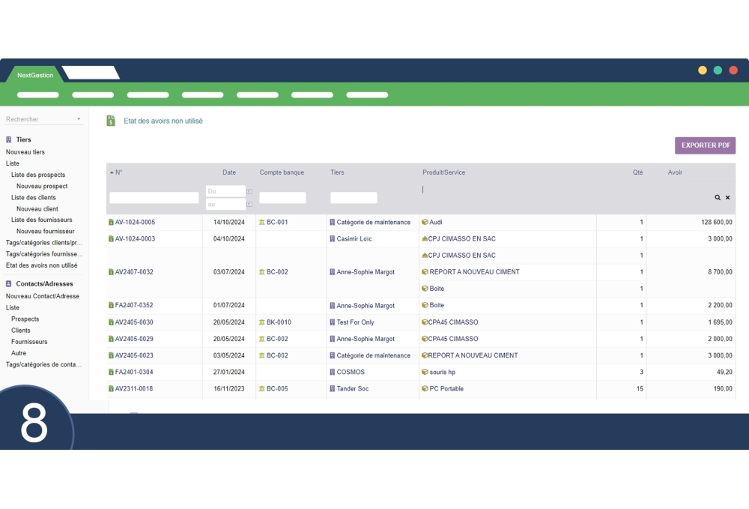
Task: Click the Tiers section icon in the sidebar
Action: coord(8,139)
